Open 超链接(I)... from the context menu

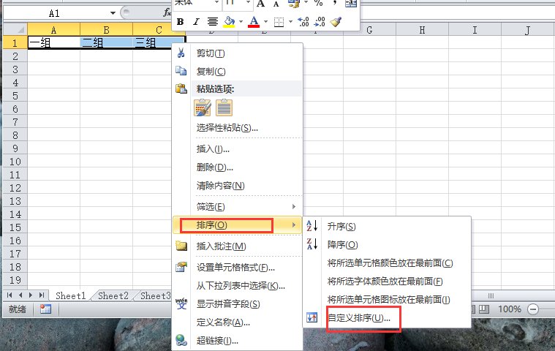click(217, 340)
